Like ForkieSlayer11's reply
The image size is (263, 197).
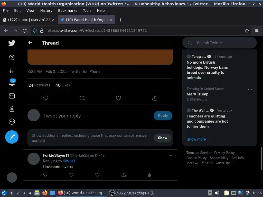click(x=97, y=175)
